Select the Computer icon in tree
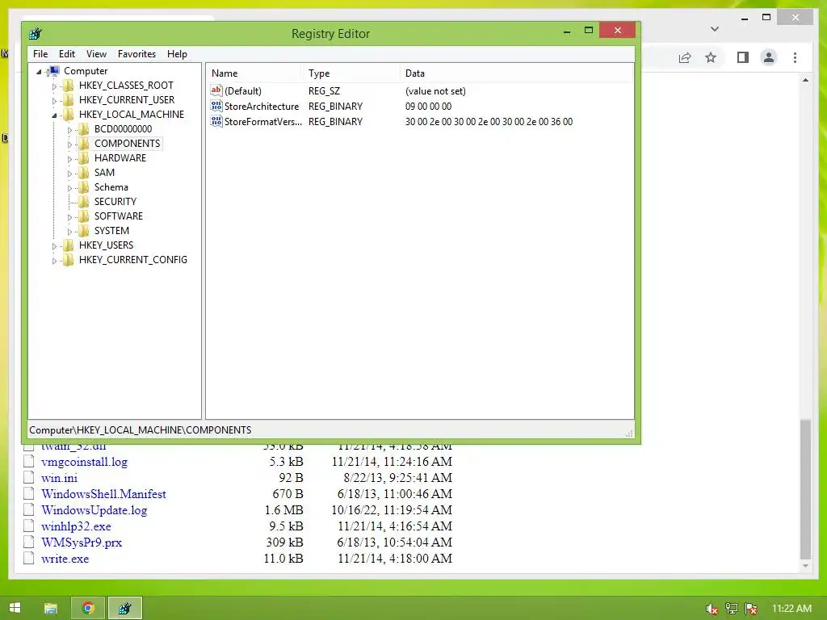This screenshot has height=620, width=827. click(x=53, y=71)
